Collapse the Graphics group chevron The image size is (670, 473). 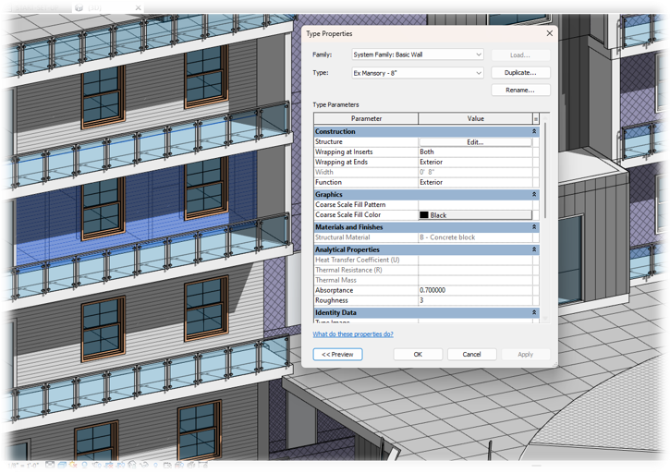click(x=534, y=194)
